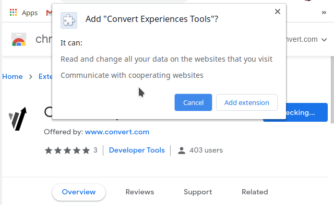Image resolution: width=334 pixels, height=209 pixels.
Task: Open the Support tab
Action: (198, 192)
